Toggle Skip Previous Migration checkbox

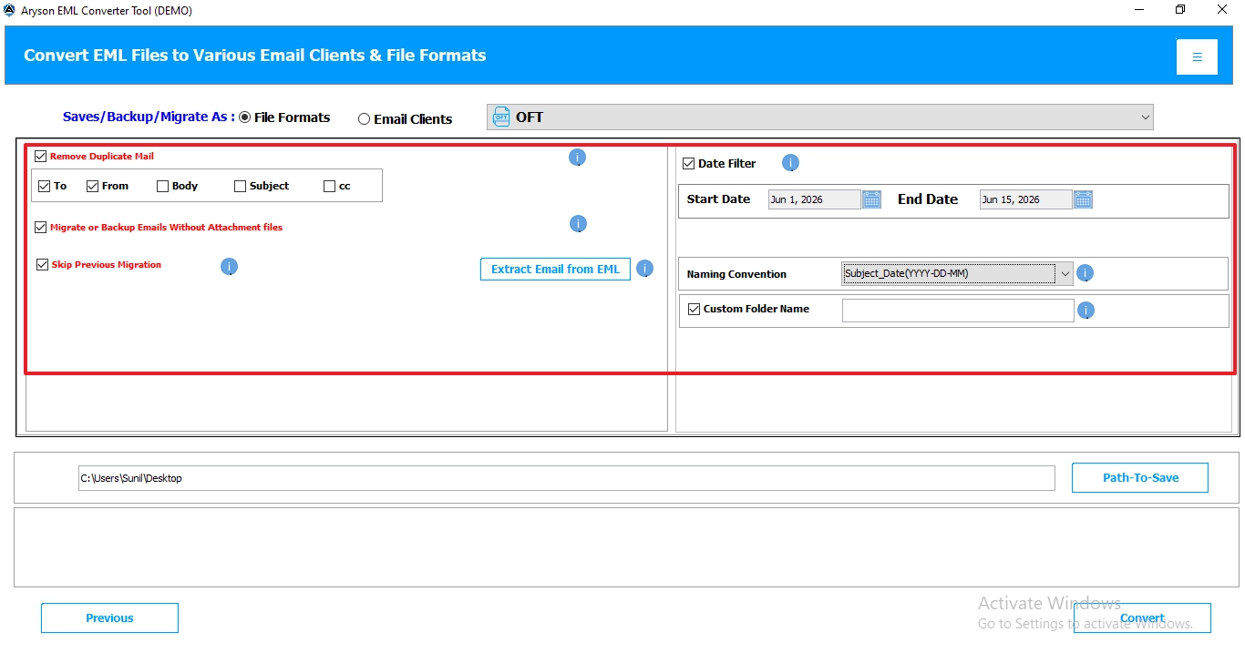tap(42, 265)
